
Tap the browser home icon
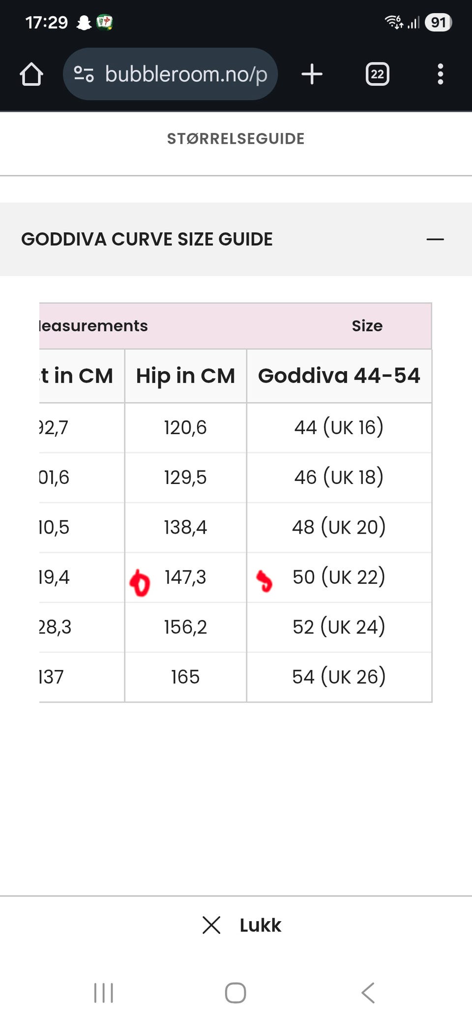click(31, 74)
